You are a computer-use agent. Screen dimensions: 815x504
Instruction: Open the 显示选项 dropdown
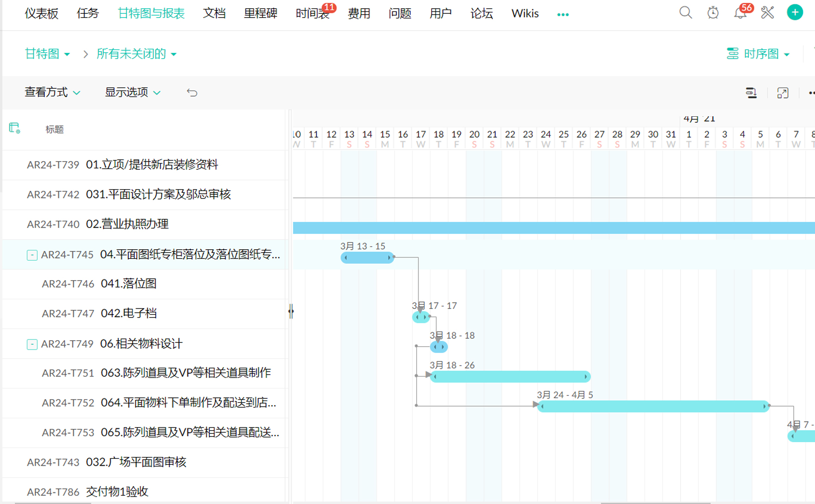pyautogui.click(x=133, y=92)
